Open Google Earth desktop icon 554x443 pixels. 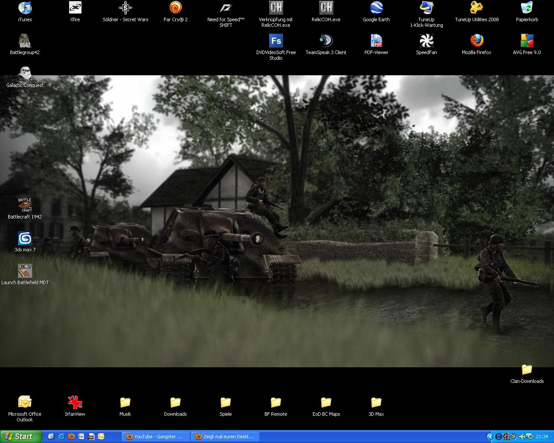(x=376, y=12)
